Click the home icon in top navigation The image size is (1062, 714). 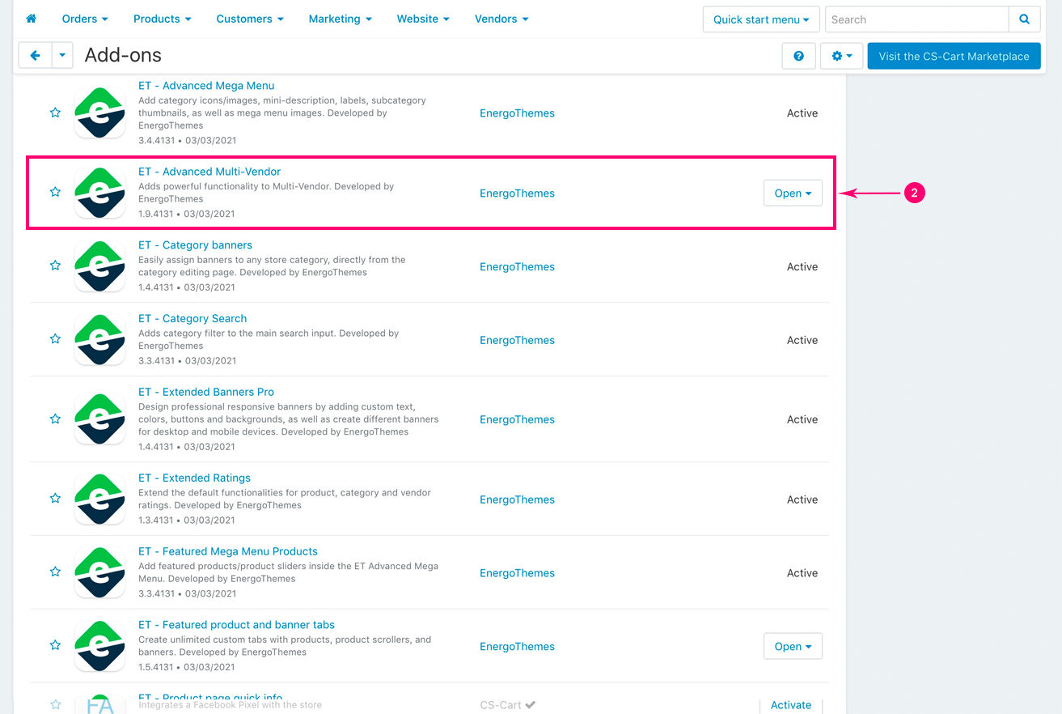[31, 19]
